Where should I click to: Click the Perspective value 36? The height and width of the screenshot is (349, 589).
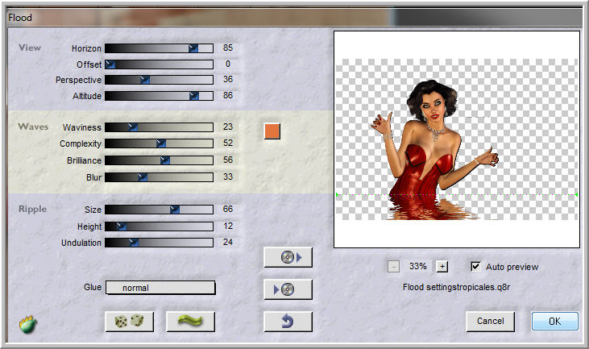click(228, 79)
